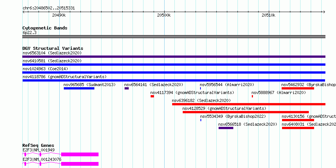336x168 pixels.
Task: Click the nsv6410581 (Sedlazeck2020) label
Action: 52,61
